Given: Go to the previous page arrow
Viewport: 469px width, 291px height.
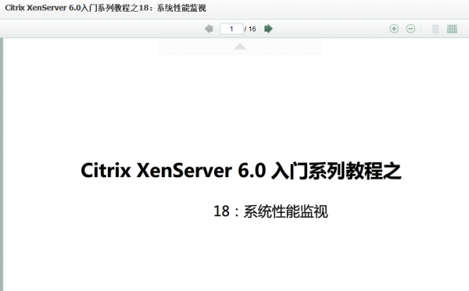Looking at the screenshot, I should 209,29.
